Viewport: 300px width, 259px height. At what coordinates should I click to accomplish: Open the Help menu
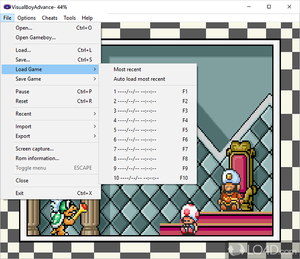[87, 18]
